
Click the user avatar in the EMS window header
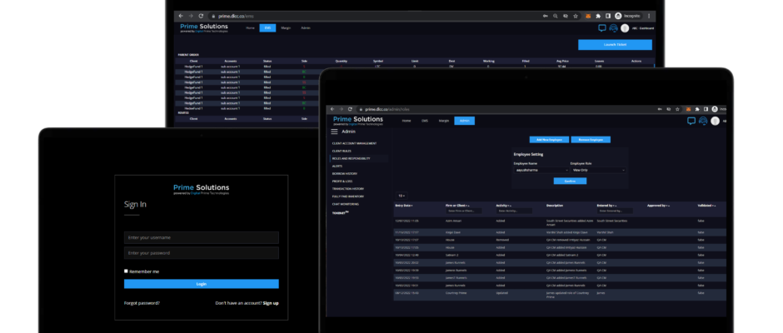point(625,28)
